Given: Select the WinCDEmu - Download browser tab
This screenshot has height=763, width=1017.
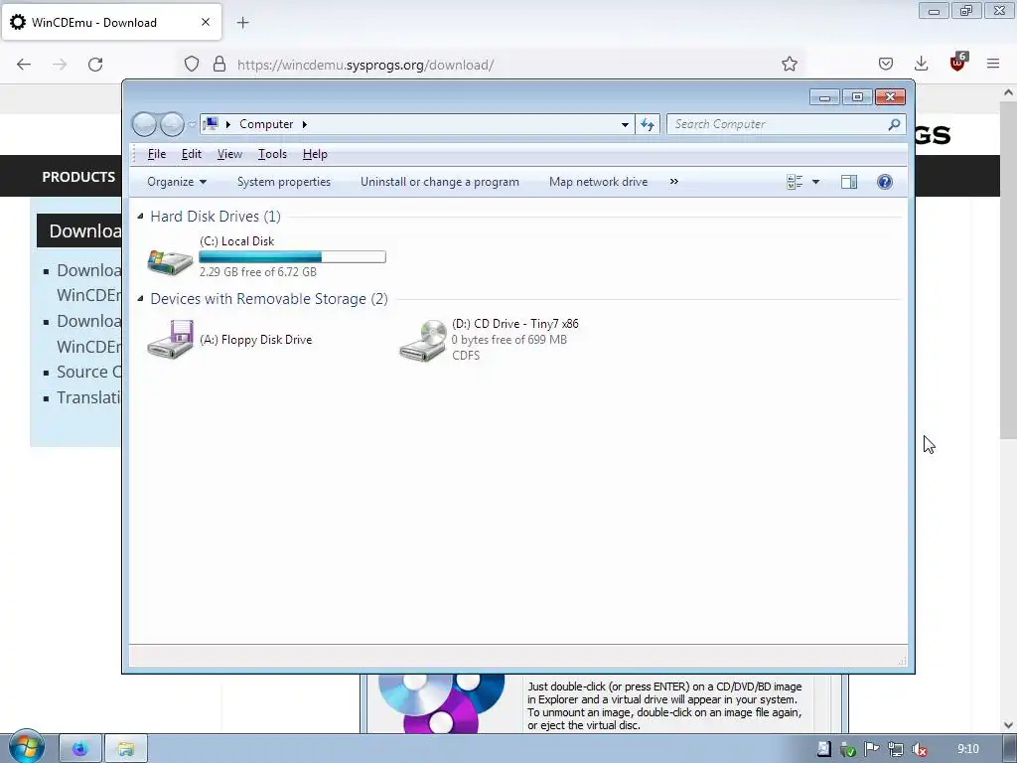Looking at the screenshot, I should coord(111,22).
